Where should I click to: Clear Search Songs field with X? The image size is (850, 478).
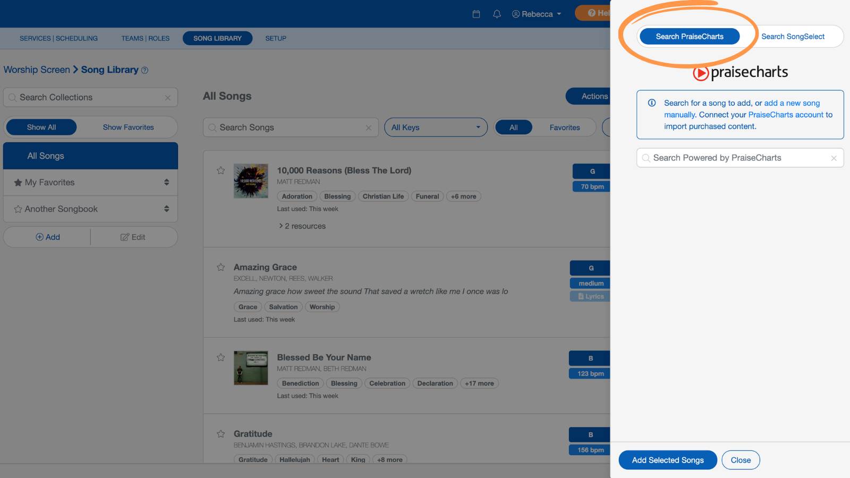(368, 127)
